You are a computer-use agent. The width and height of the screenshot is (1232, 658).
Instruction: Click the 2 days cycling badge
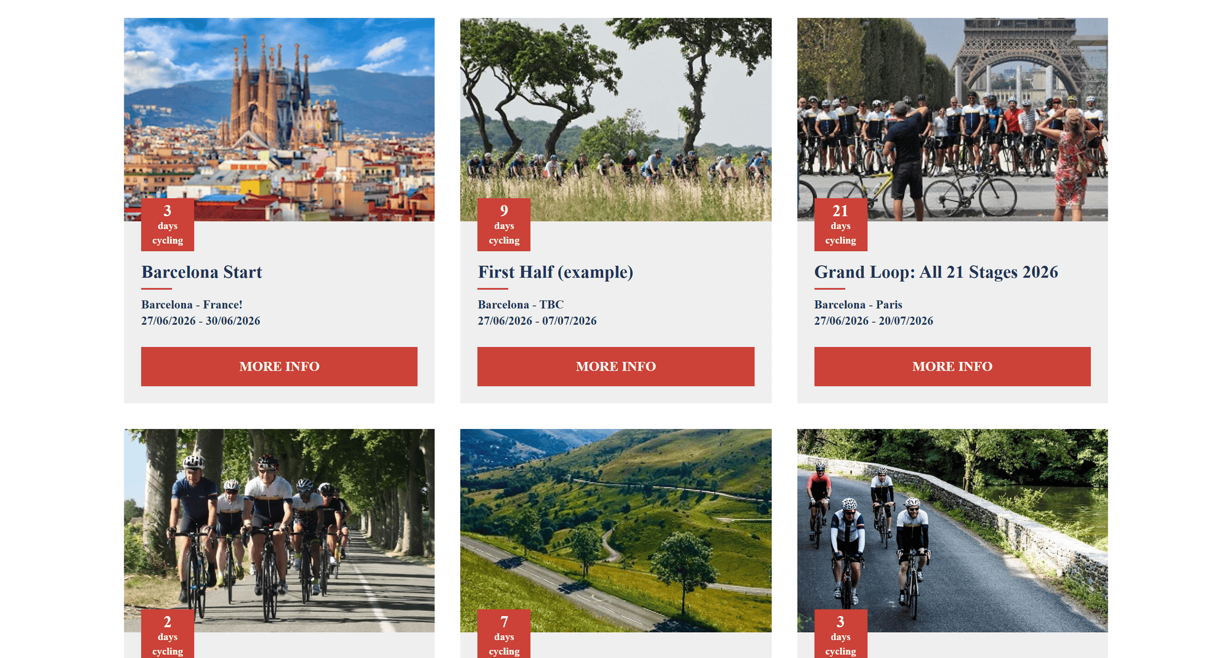[168, 634]
